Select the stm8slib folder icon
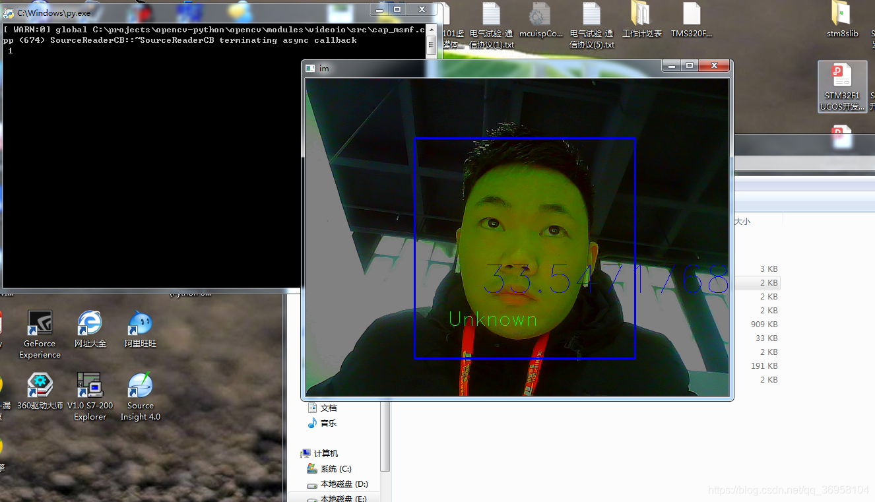 [842, 20]
